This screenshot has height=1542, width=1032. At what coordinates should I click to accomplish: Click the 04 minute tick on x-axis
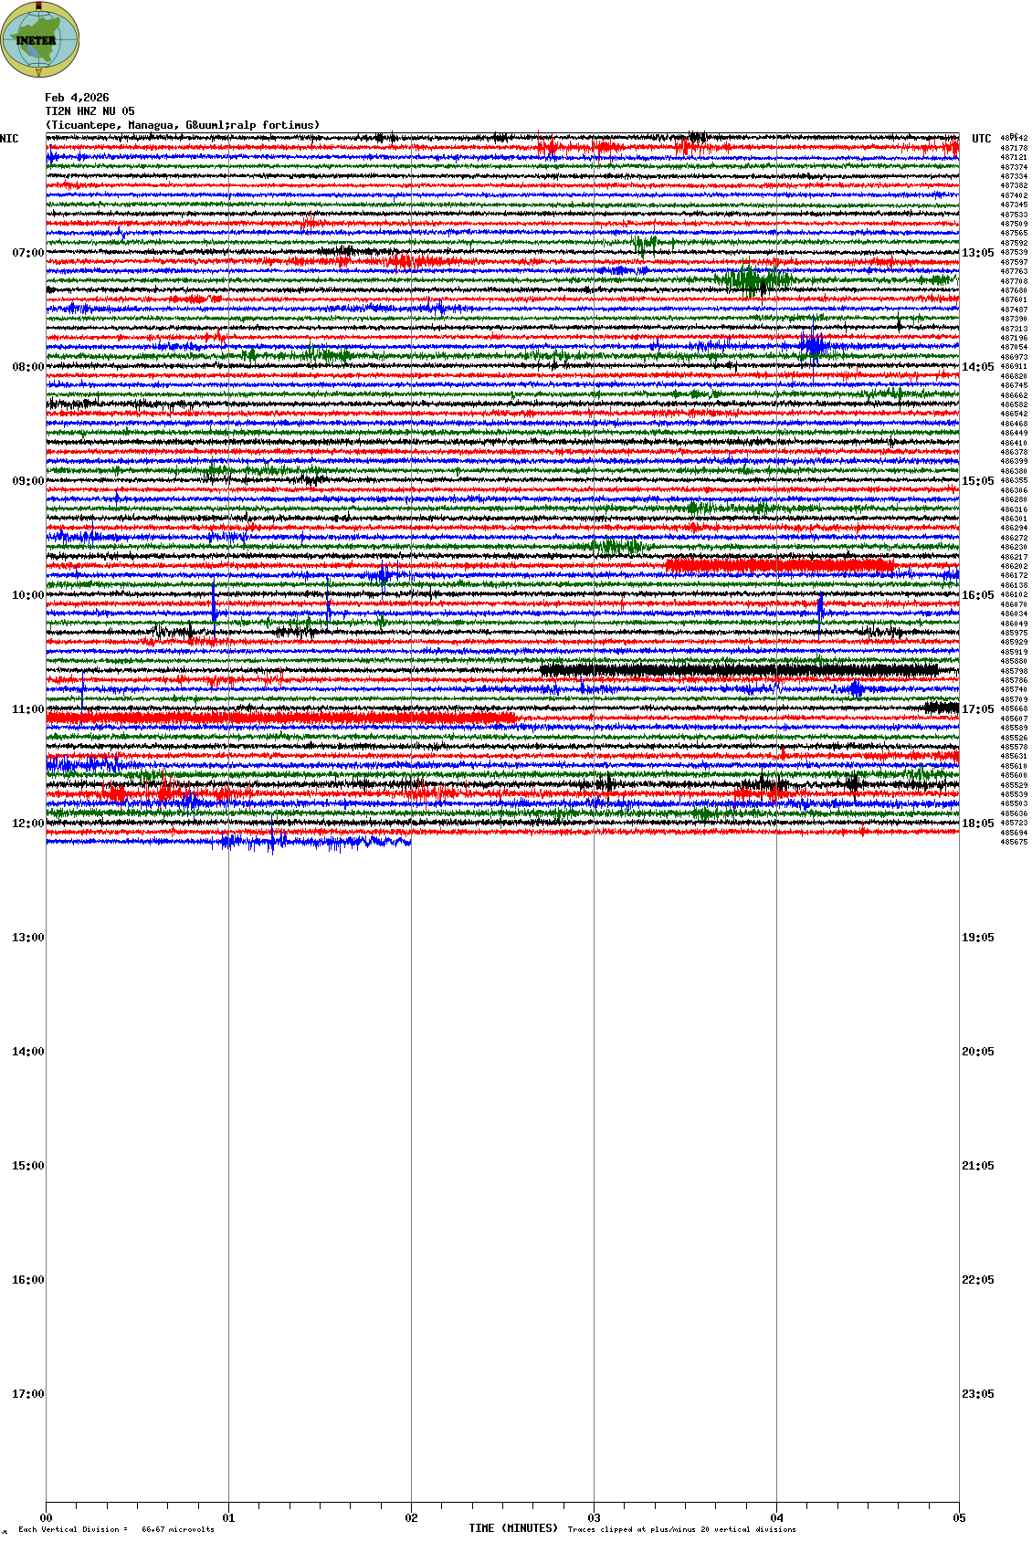point(776,1518)
